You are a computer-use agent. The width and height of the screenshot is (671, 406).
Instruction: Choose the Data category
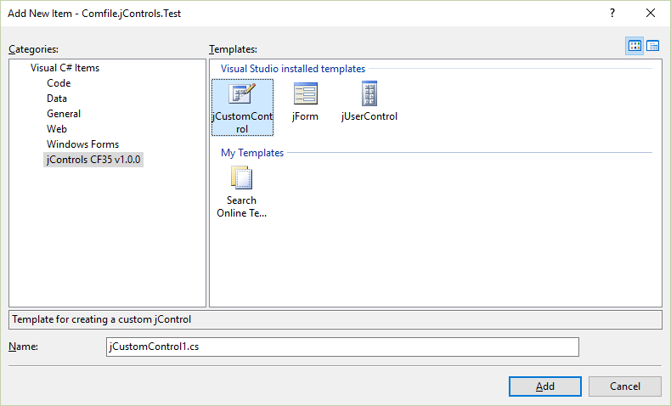point(57,99)
